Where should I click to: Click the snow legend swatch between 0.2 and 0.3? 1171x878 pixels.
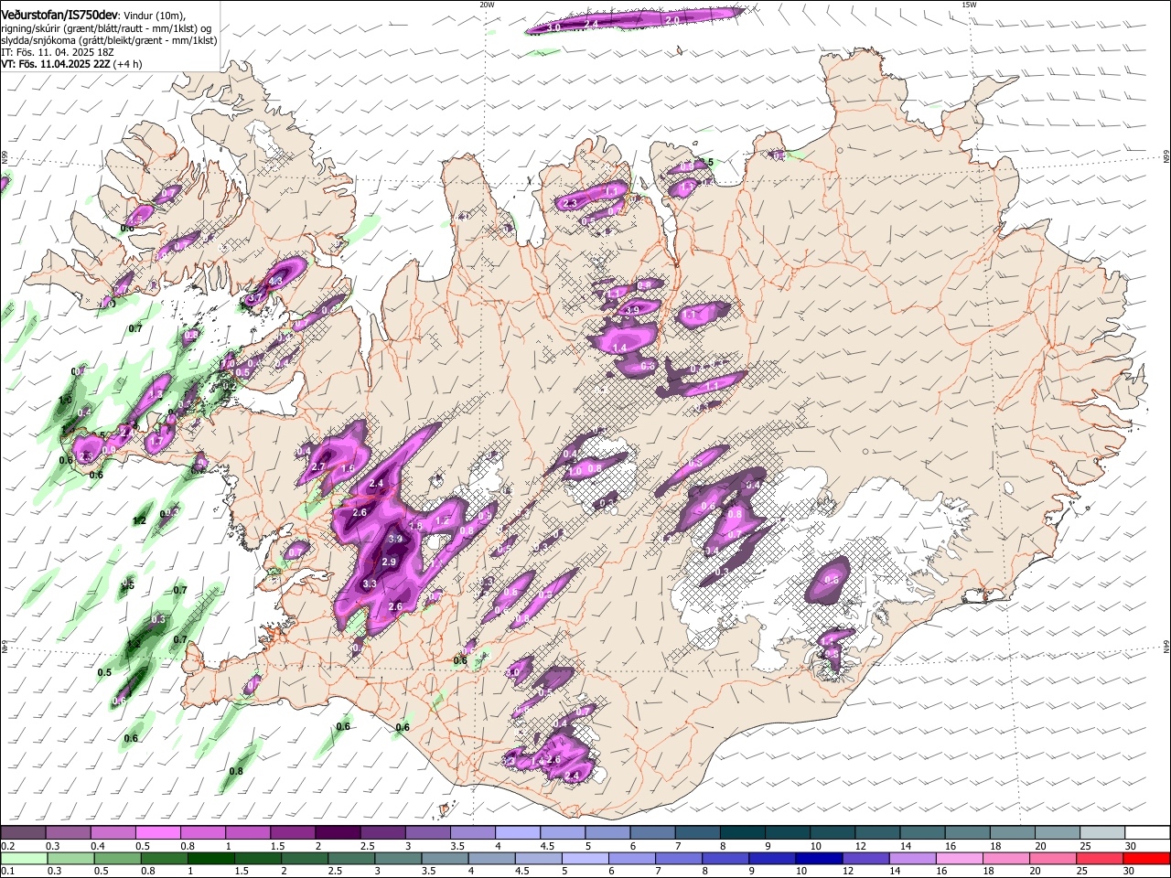[23, 833]
